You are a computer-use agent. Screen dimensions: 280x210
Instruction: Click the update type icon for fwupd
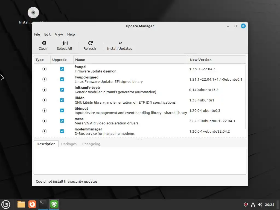coord(45,69)
